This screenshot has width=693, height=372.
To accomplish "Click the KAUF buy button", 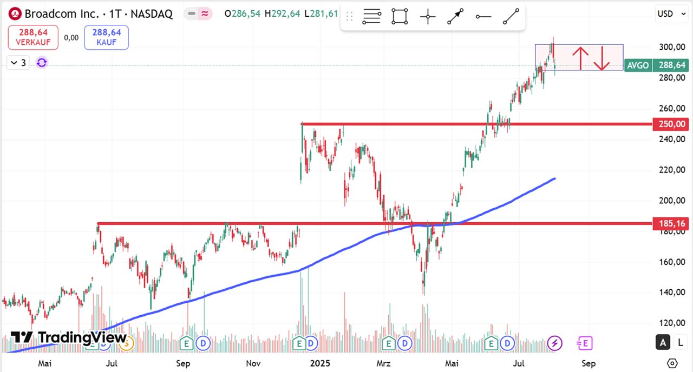I will tap(106, 37).
